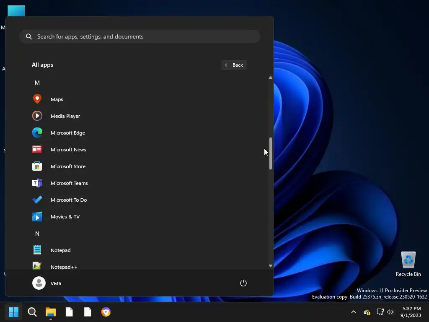
Task: Open File Explorer from the taskbar
Action: click(51, 312)
